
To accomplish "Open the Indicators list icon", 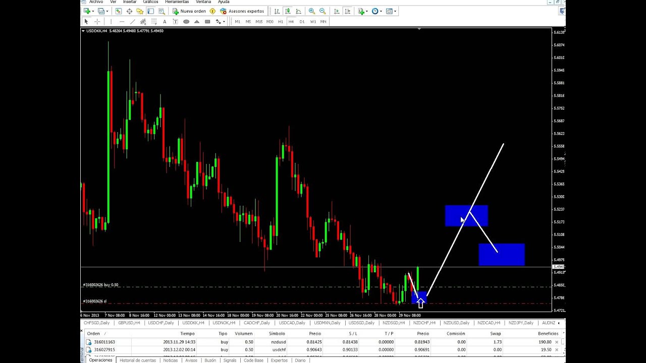I will pyautogui.click(x=361, y=11).
